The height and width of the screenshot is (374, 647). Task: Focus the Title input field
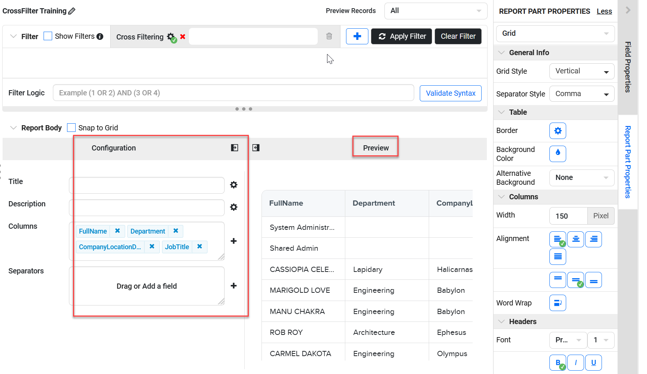coord(147,185)
